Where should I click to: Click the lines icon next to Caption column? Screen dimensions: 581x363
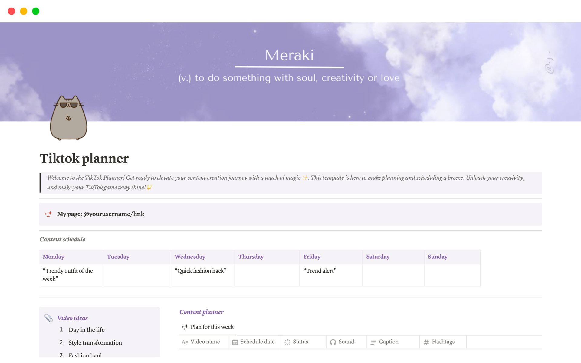373,342
